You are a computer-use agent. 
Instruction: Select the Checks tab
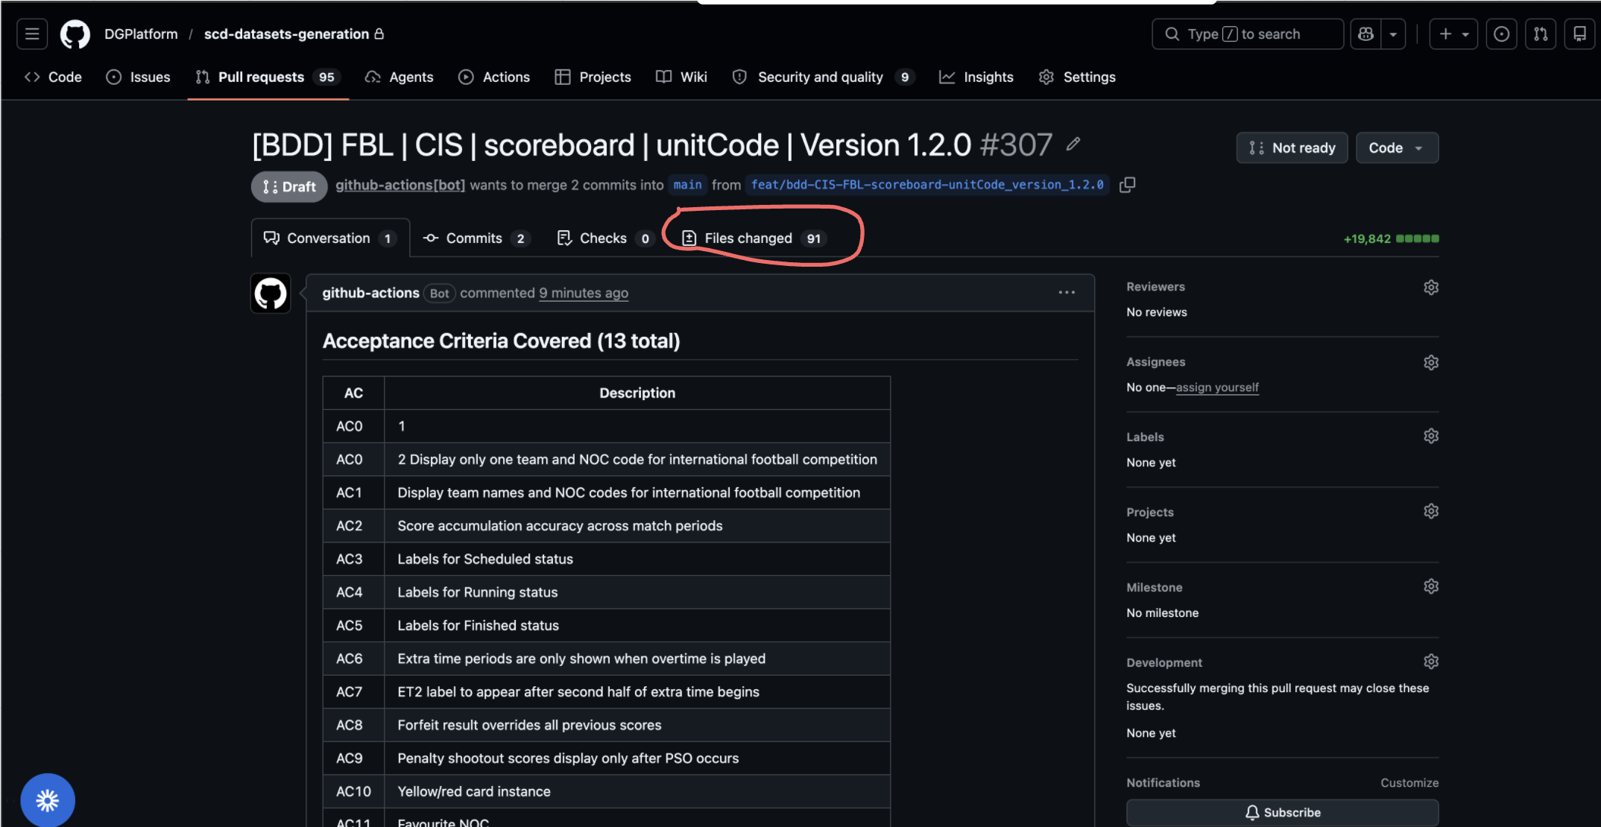(604, 238)
